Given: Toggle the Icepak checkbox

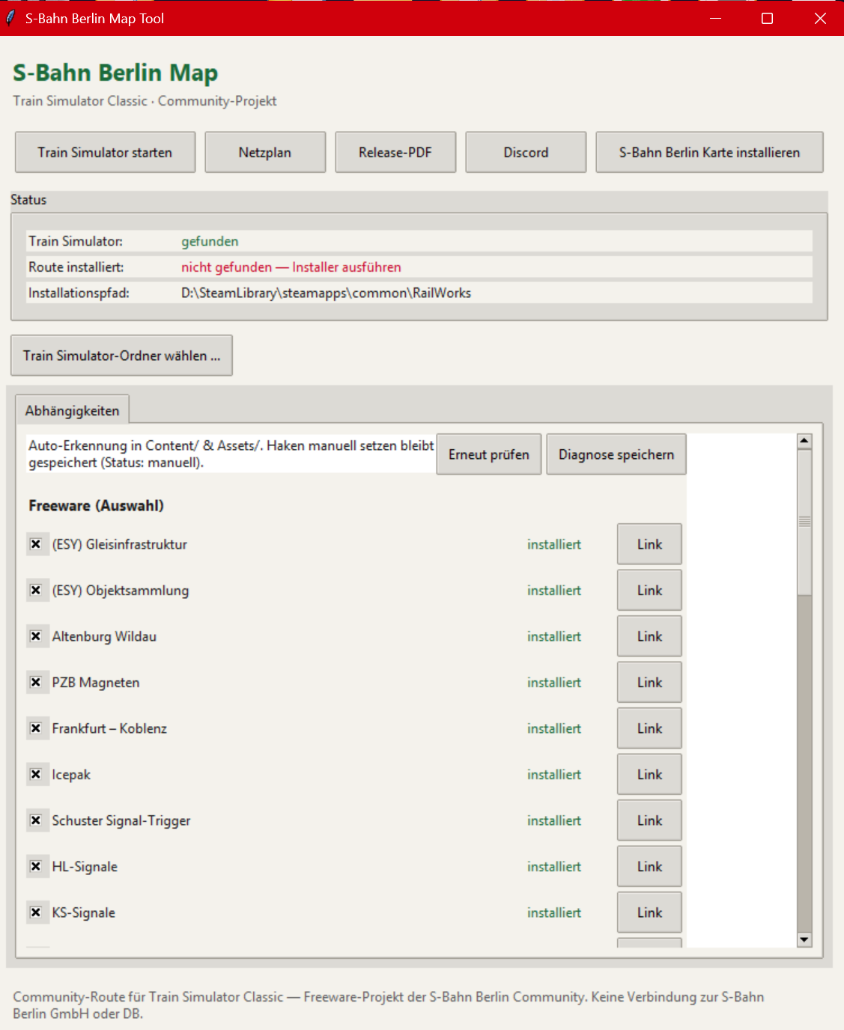Looking at the screenshot, I should 35,775.
